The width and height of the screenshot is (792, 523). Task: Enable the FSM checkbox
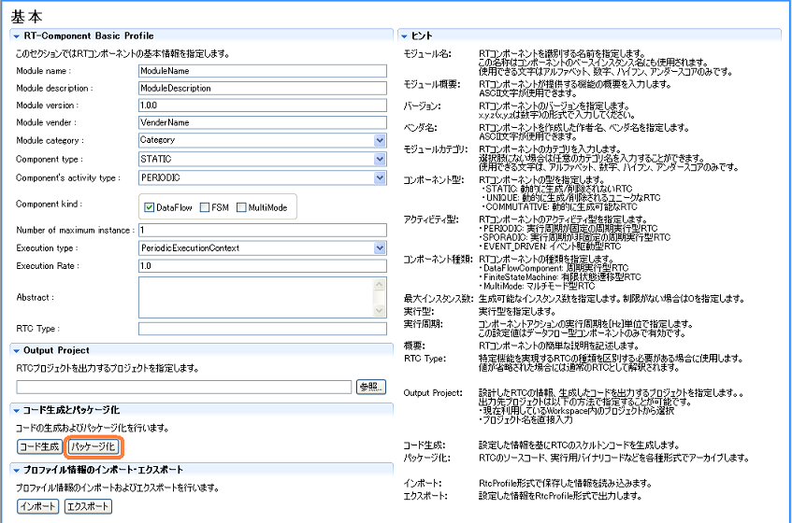[205, 207]
